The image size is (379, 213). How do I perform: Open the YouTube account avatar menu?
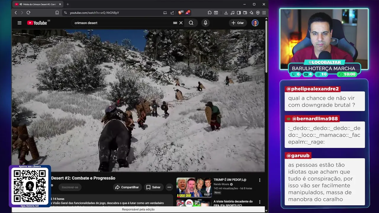pos(255,23)
